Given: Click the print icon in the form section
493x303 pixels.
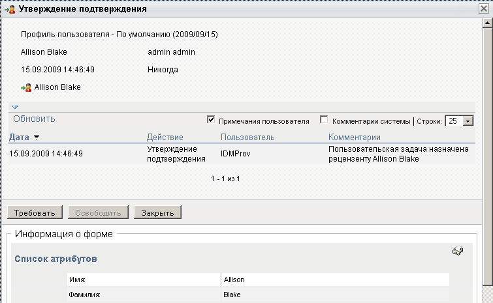Looking at the screenshot, I should coord(458,252).
